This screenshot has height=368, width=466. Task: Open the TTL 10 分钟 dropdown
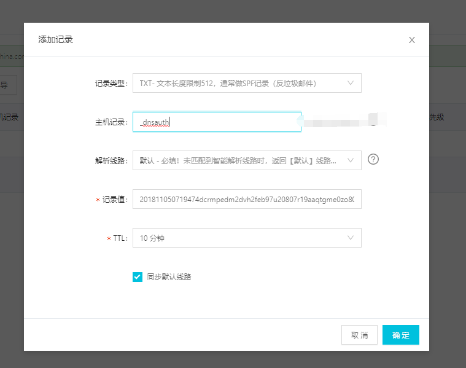pyautogui.click(x=247, y=238)
